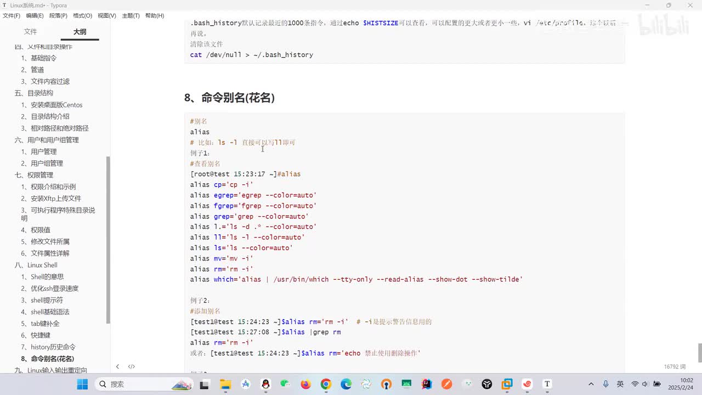
Task: Open IntelliJ IDEA from taskbar
Action: pos(426,384)
